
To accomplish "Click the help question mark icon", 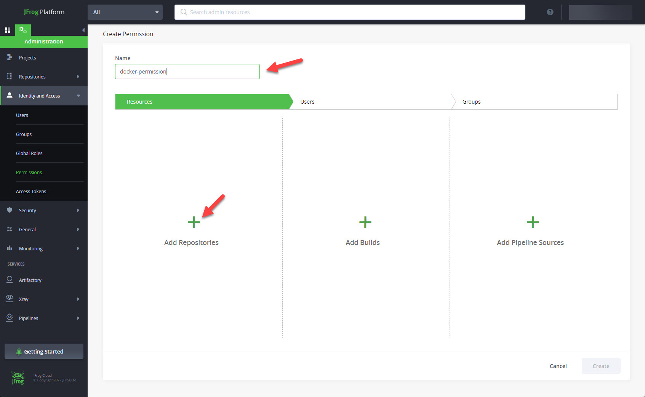I will click(549, 12).
